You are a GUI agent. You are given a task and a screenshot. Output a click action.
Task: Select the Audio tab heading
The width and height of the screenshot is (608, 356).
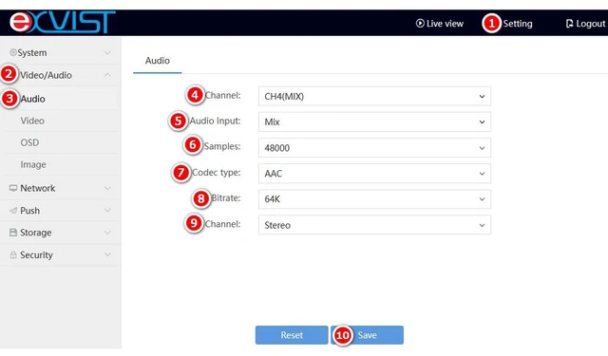(x=158, y=61)
